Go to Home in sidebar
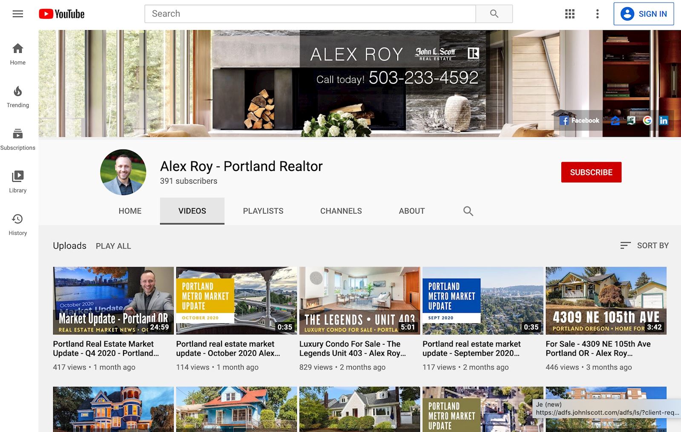 point(18,54)
